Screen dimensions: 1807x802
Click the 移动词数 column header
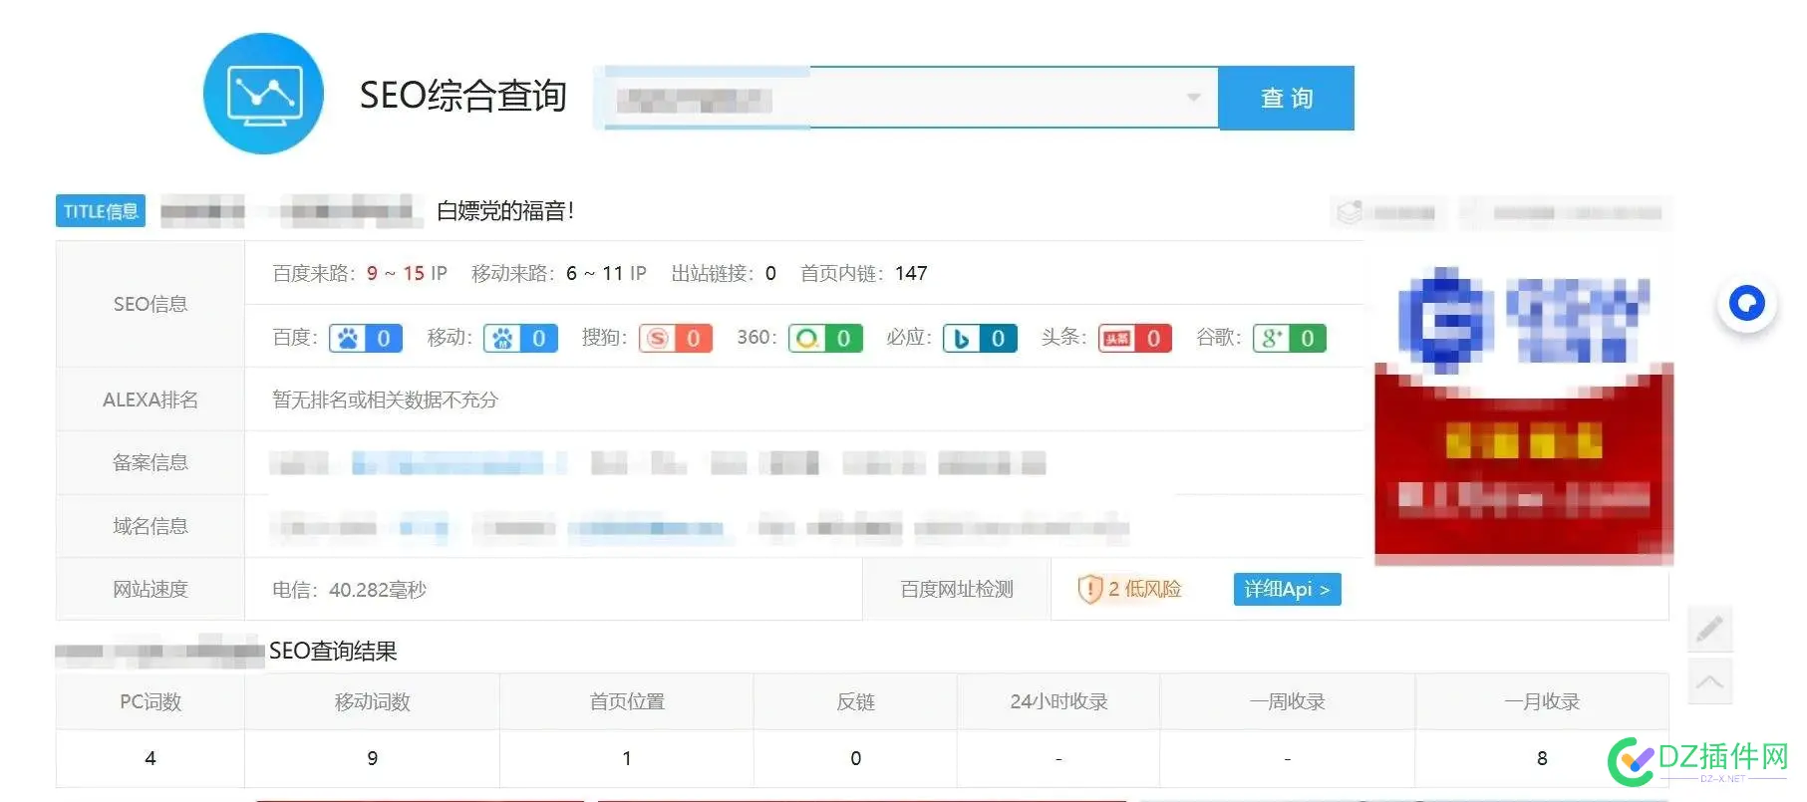pos(372,701)
